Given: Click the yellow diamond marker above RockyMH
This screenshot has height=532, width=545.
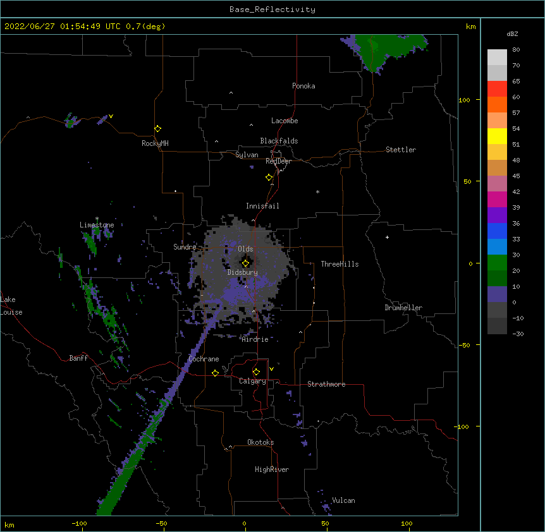Looking at the screenshot, I should [x=158, y=129].
